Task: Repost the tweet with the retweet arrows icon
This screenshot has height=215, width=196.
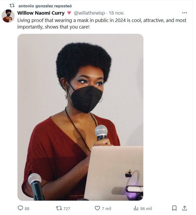Action: pyautogui.click(x=59, y=208)
